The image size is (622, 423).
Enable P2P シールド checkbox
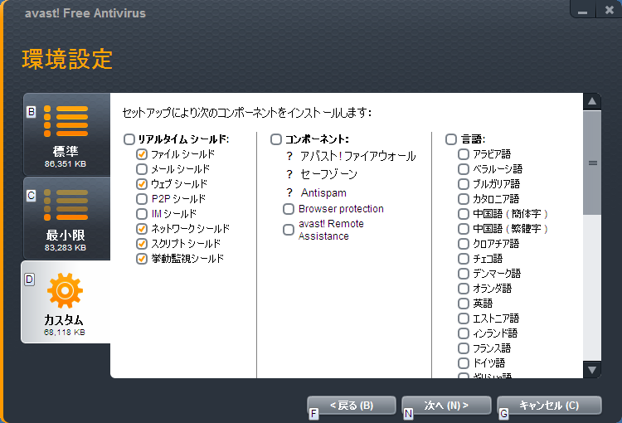(142, 199)
